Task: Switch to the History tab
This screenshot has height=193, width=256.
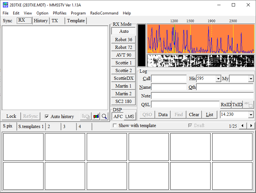Action: click(41, 21)
